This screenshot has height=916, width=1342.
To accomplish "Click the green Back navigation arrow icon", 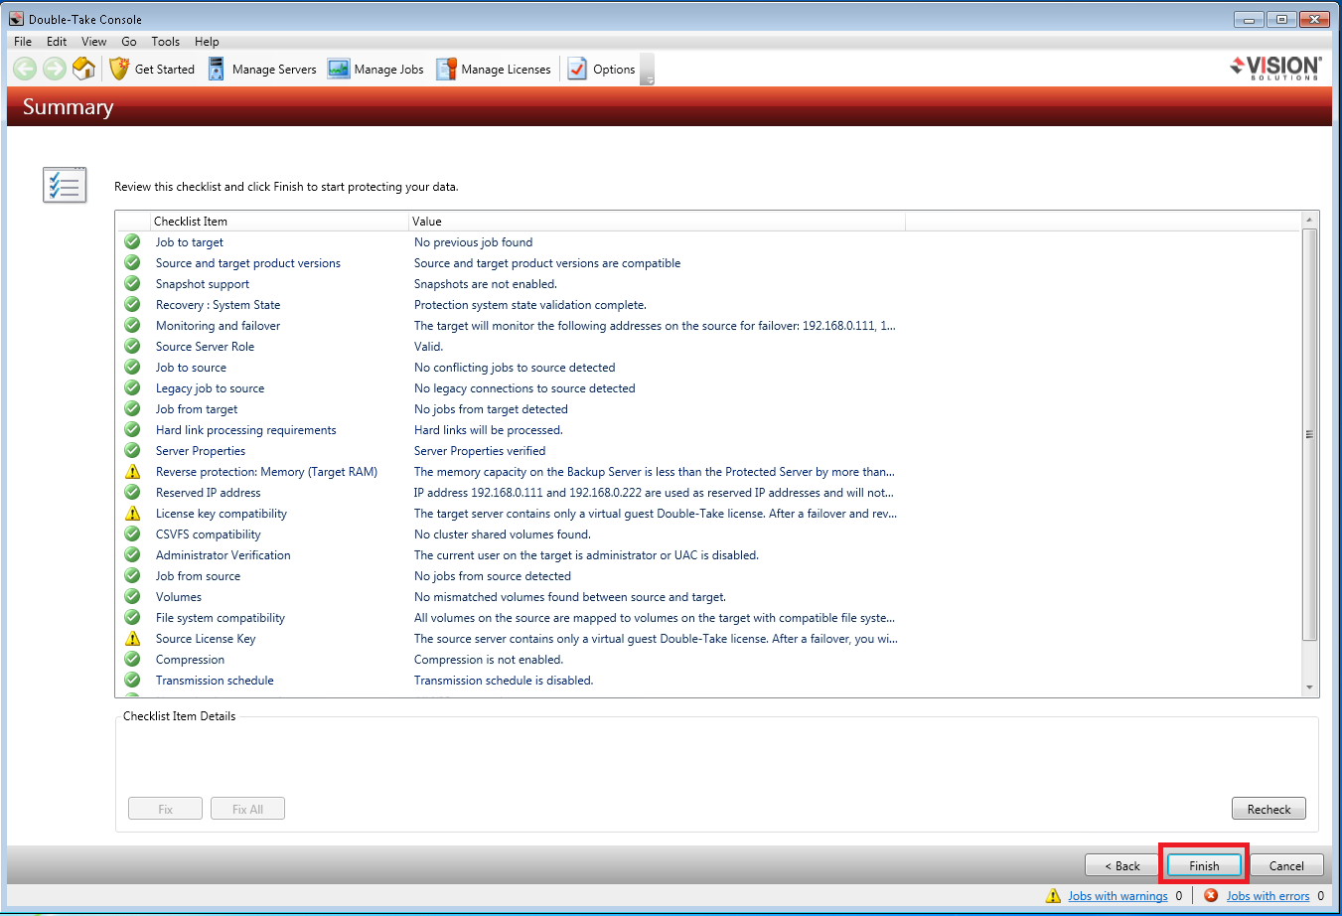I will pos(25,69).
